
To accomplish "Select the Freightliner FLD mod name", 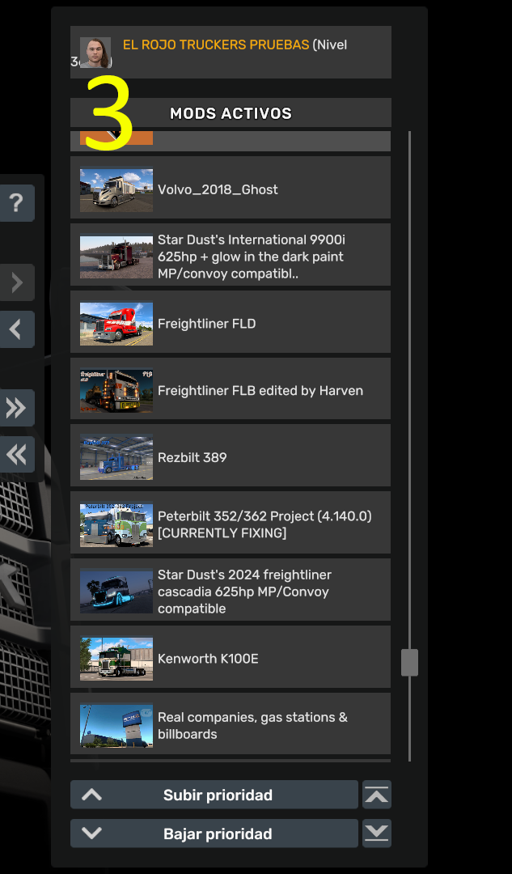I will (x=207, y=324).
